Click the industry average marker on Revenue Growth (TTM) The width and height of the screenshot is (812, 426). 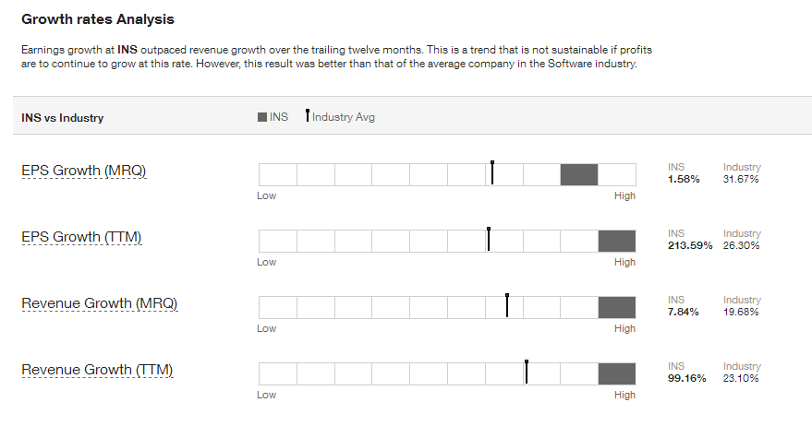pos(527,372)
